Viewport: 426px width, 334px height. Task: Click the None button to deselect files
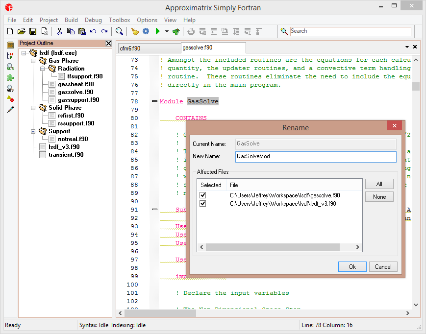379,197
